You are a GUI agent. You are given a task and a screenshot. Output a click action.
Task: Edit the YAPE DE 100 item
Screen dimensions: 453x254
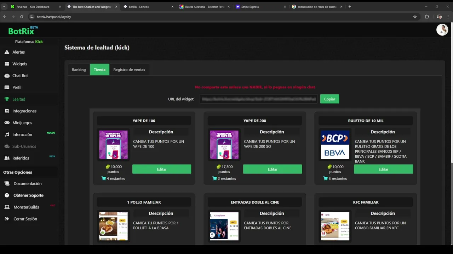[x=162, y=169]
